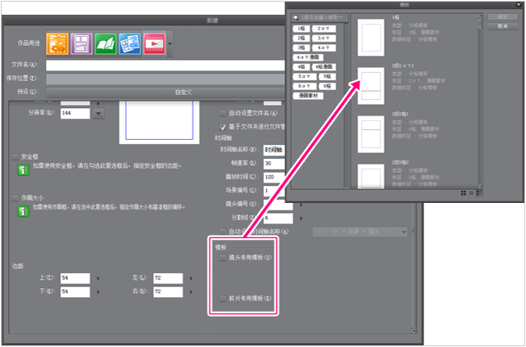Viewport: 526px width, 347px height.
Task: Edit the 帧速率 value 30
Action: pyautogui.click(x=274, y=164)
